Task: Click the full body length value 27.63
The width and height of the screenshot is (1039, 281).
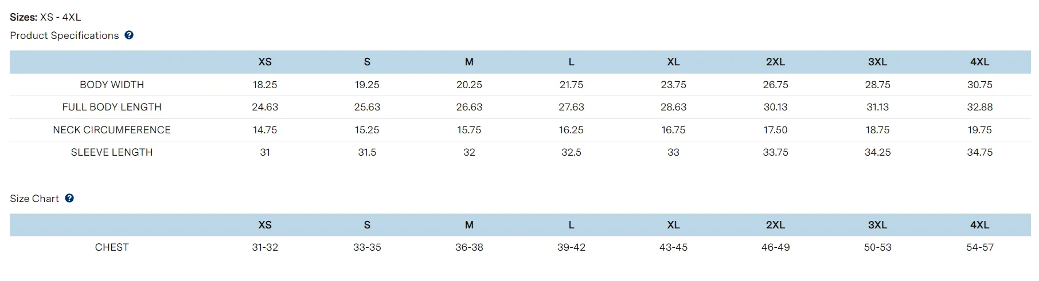Action: (x=571, y=107)
